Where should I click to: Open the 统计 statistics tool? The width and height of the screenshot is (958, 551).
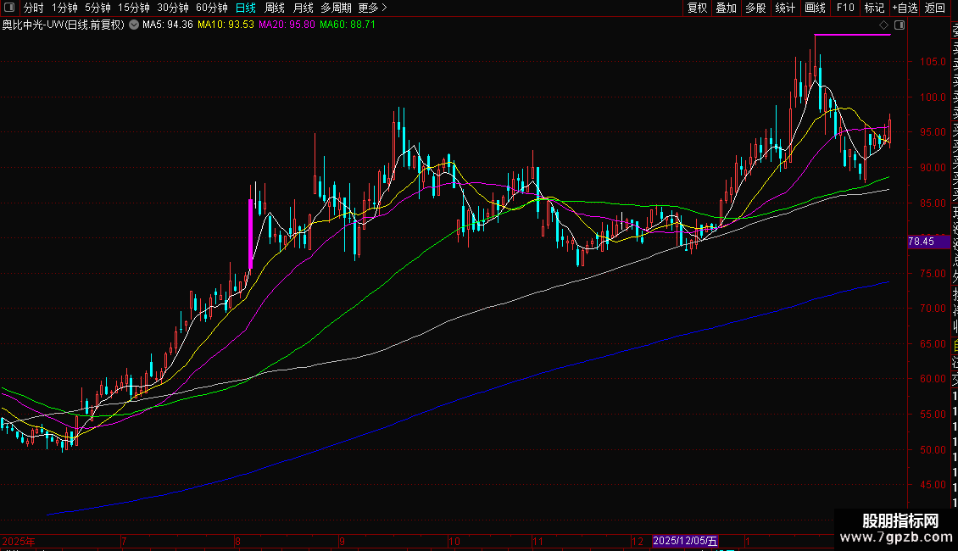[785, 8]
